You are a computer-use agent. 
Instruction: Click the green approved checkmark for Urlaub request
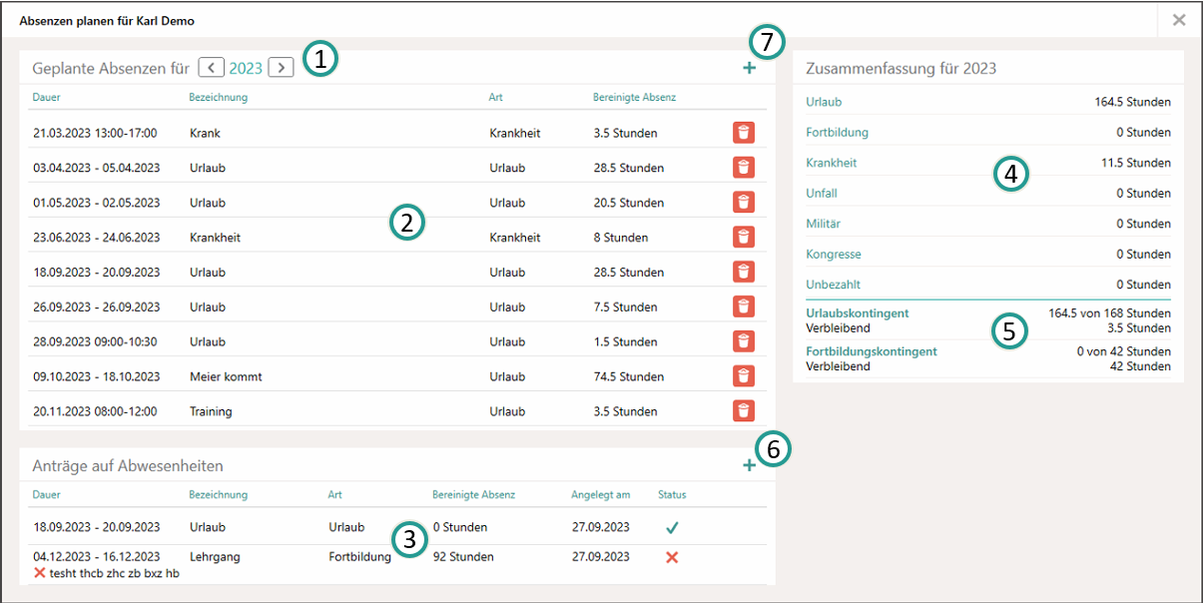[671, 527]
